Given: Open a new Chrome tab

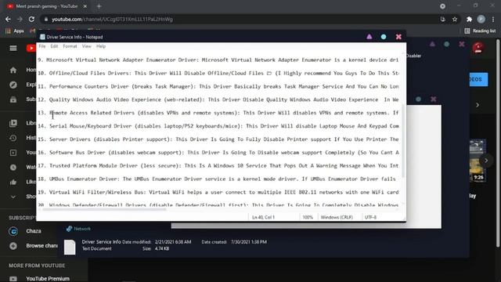Looking at the screenshot, I should 99,6.
